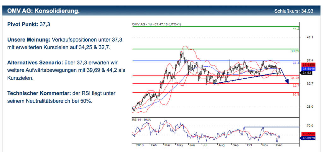Click the 28.0 price axis label
The height and width of the screenshot is (152, 323).
point(310,107)
